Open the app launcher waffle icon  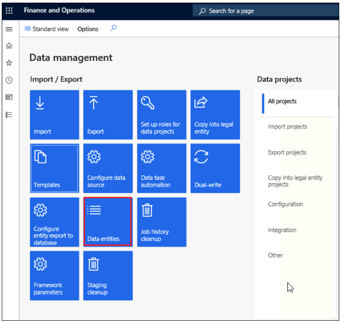click(x=9, y=10)
